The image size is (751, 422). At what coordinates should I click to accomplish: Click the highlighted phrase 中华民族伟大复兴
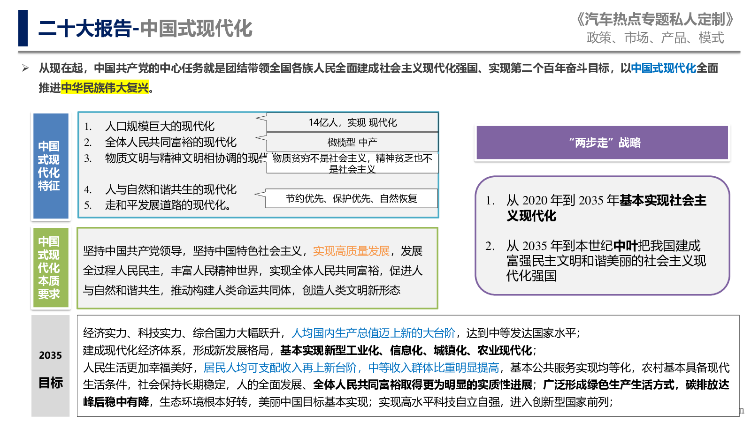click(x=105, y=88)
